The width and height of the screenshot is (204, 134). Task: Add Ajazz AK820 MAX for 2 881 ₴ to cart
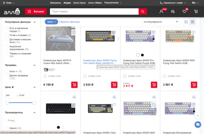click(x=194, y=85)
